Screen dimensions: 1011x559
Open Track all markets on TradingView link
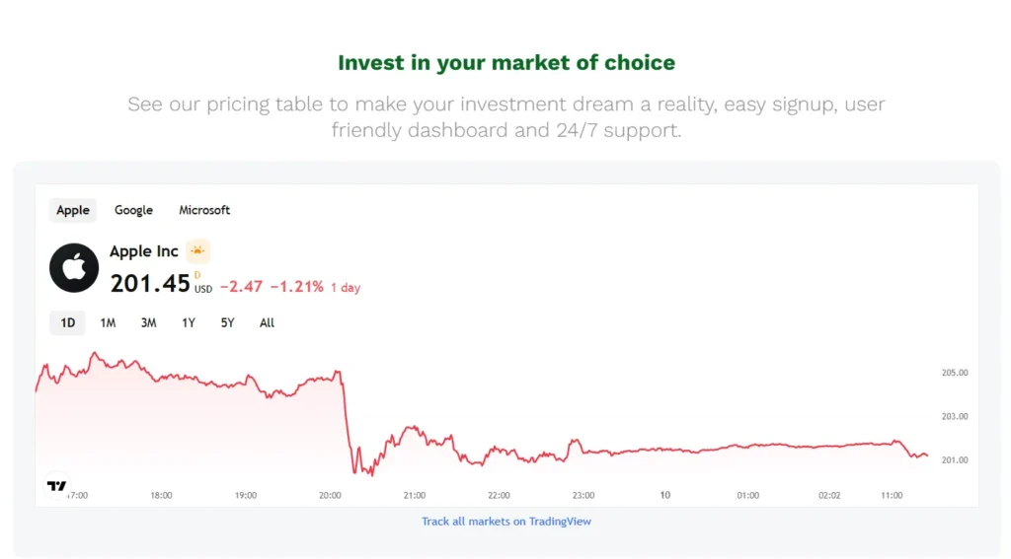pos(505,522)
